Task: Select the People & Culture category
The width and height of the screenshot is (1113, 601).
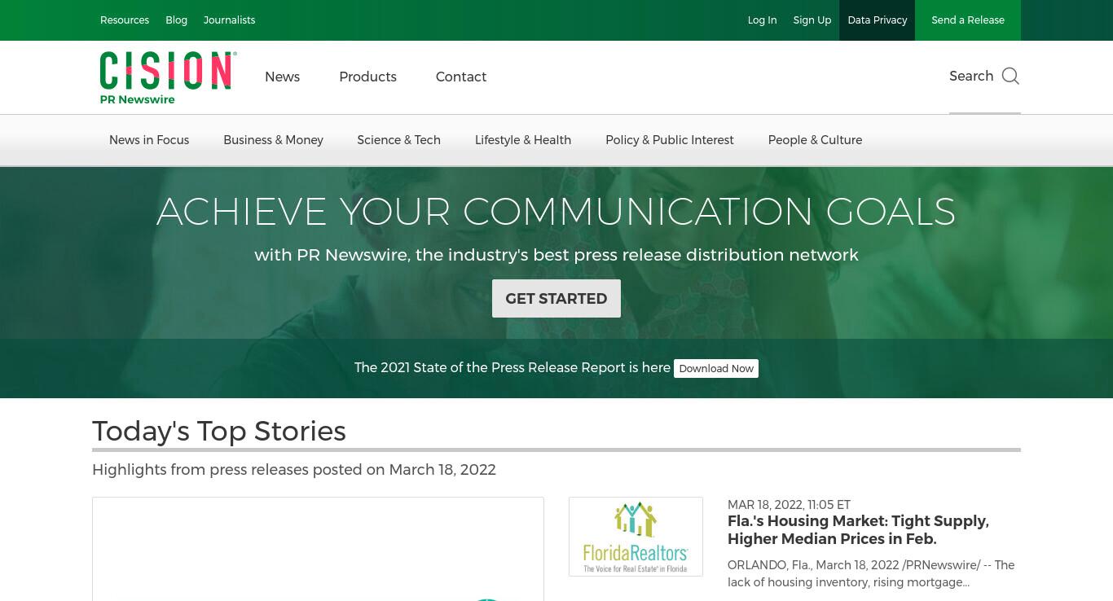Action: pos(815,140)
